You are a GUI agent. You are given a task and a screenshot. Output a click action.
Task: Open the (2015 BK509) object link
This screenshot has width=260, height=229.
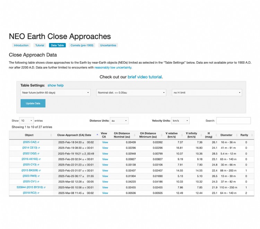click(30, 170)
